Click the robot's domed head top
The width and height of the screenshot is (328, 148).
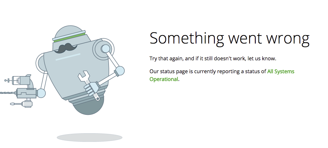[x=70, y=31]
